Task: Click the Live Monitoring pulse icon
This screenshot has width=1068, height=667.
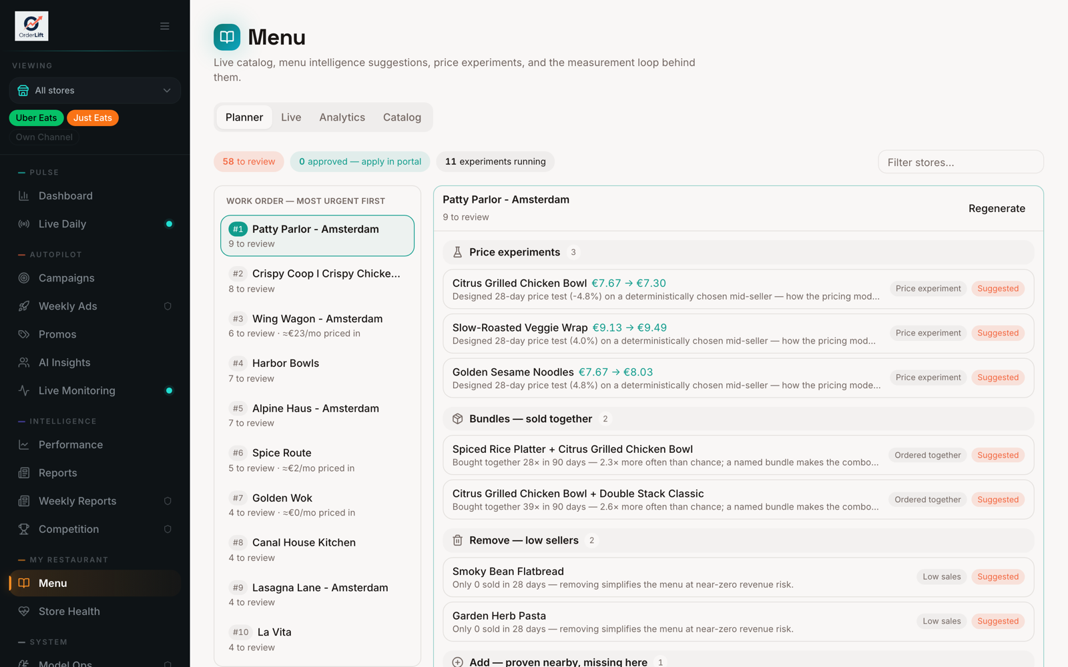Action: [x=24, y=391]
